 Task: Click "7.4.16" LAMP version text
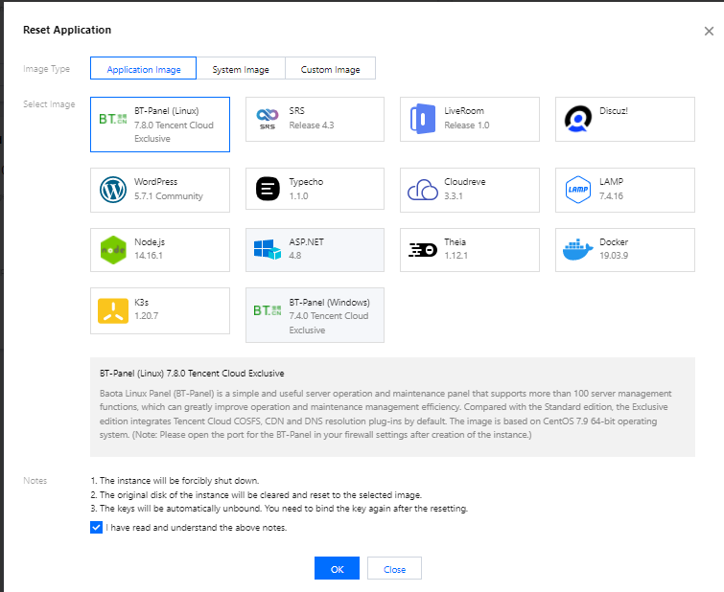[612, 196]
